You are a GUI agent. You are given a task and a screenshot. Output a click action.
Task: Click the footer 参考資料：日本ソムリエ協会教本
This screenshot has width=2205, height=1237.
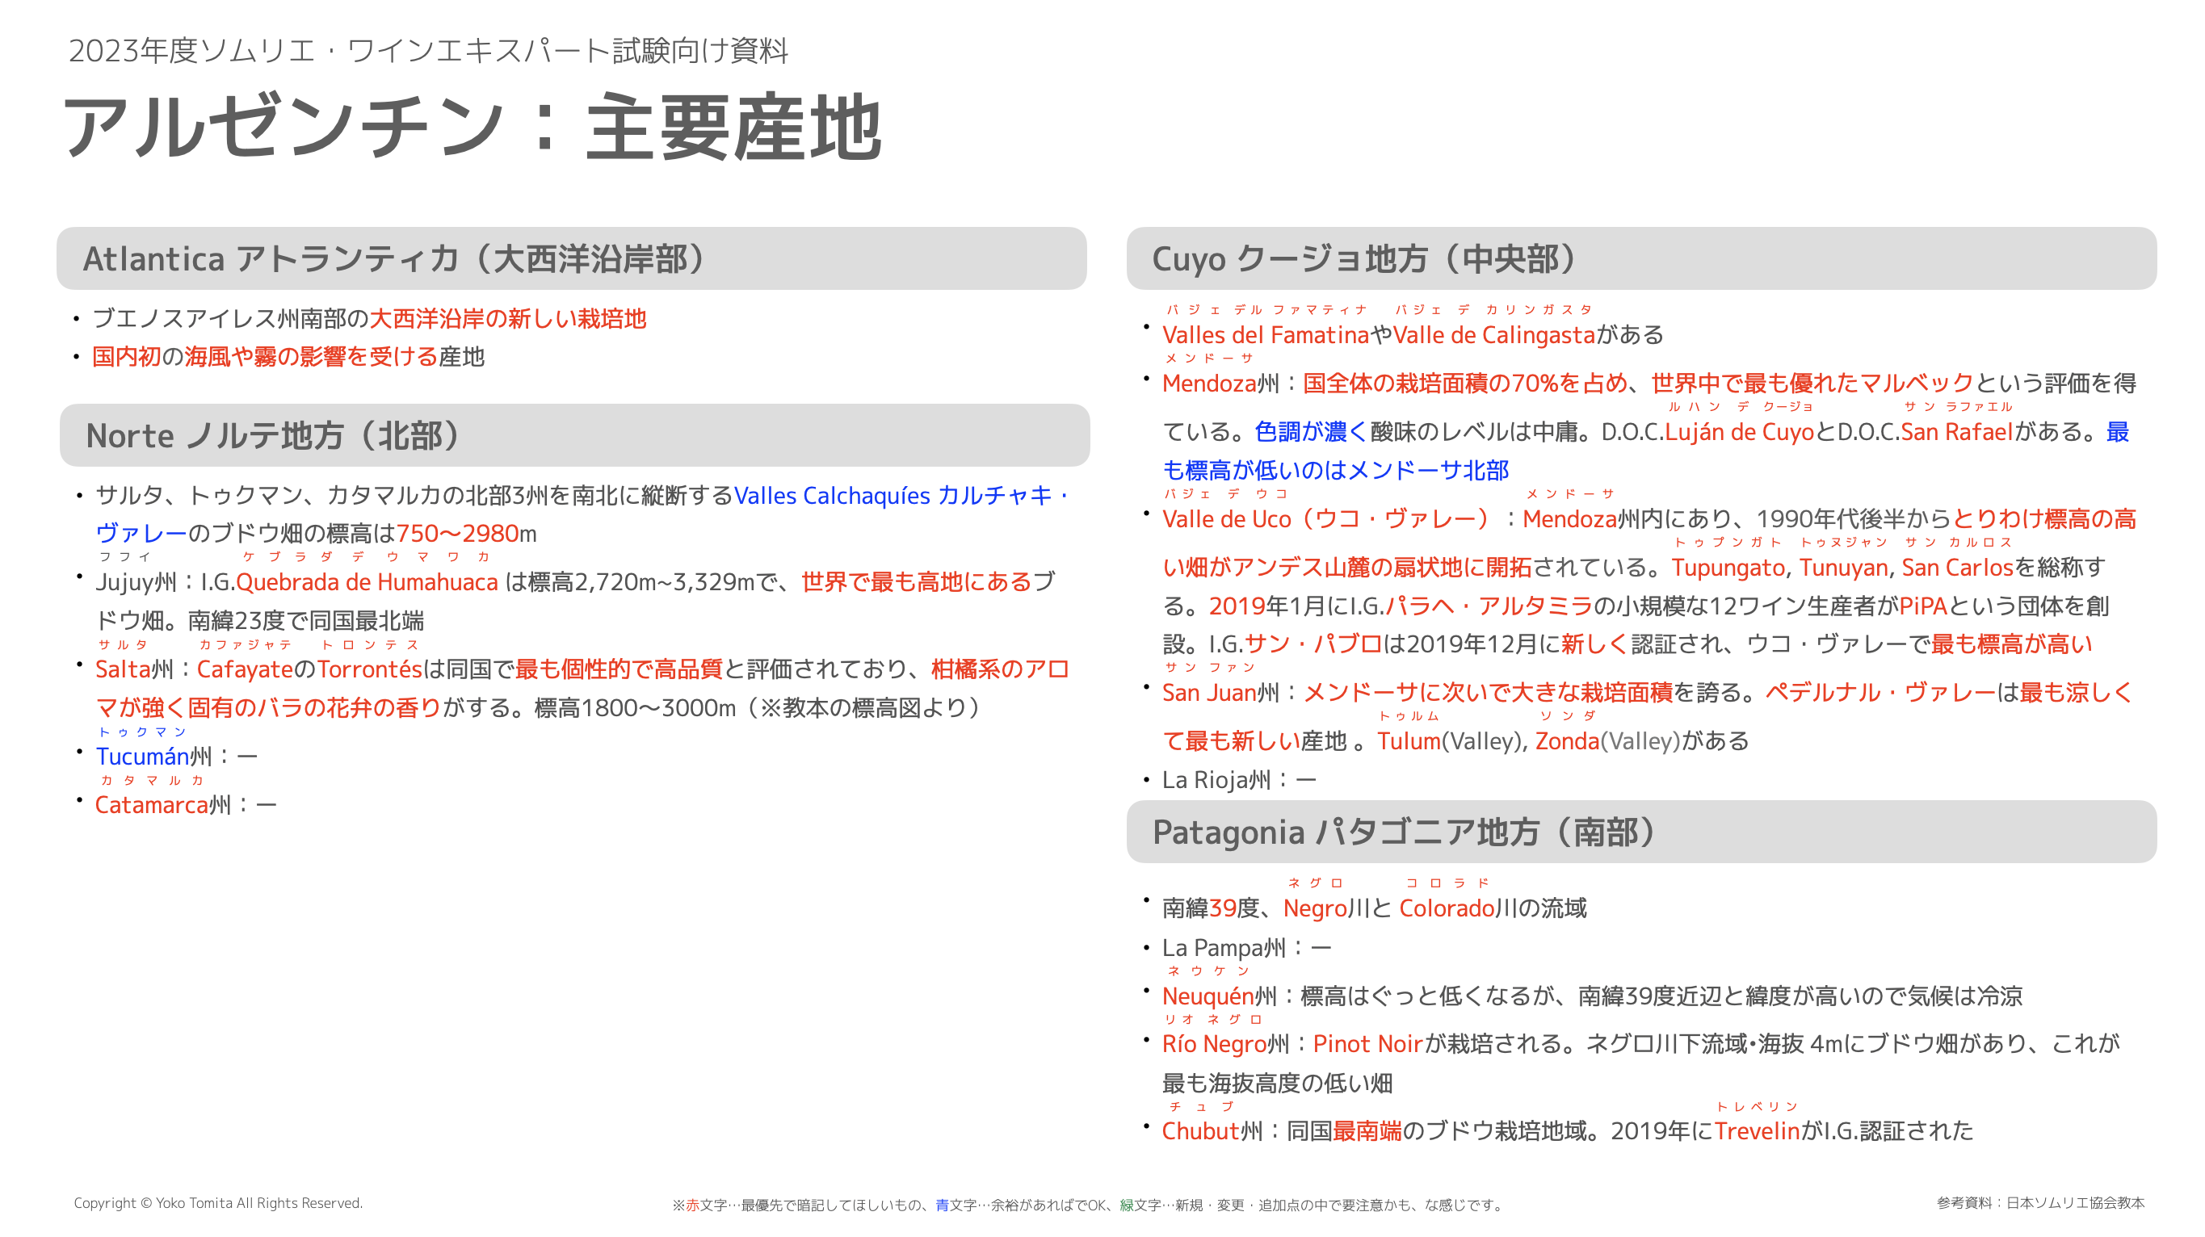(x=2041, y=1203)
